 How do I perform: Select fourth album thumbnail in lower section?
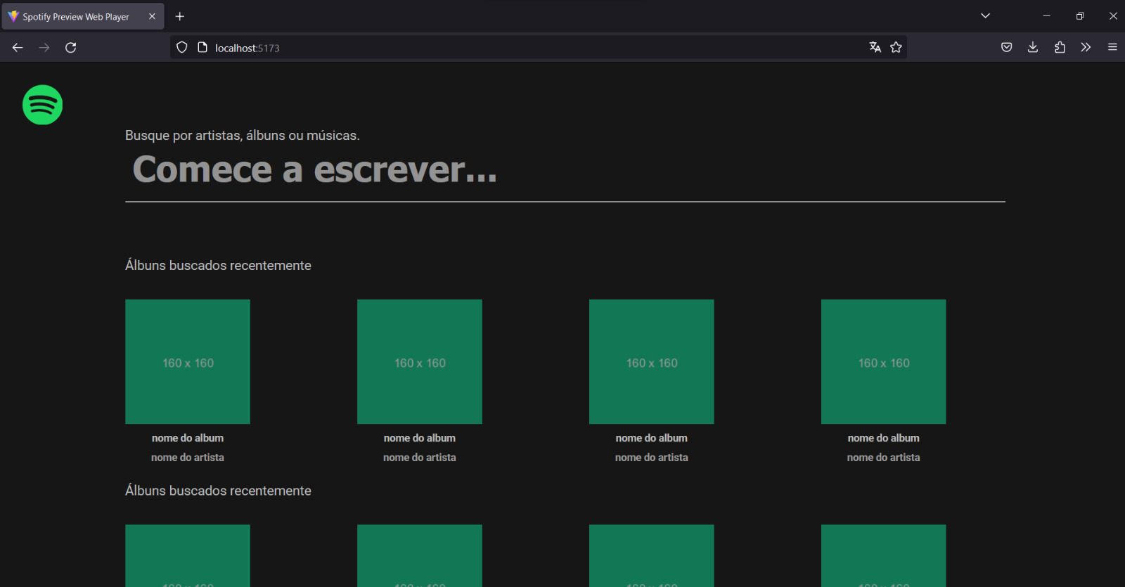tap(884, 555)
